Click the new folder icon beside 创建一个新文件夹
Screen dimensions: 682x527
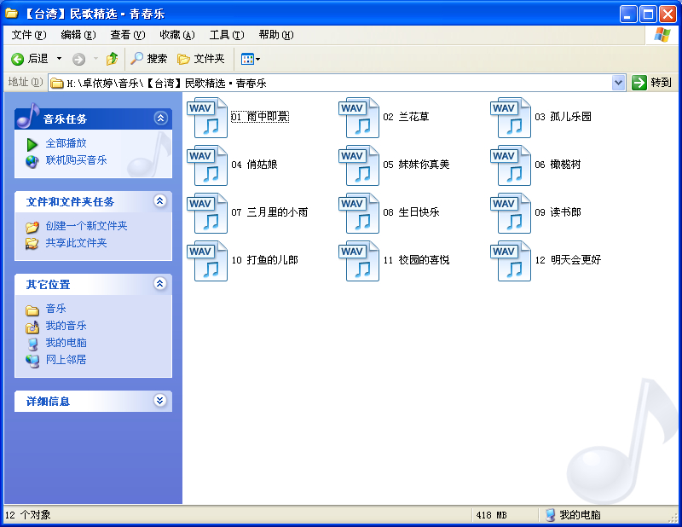[32, 227]
